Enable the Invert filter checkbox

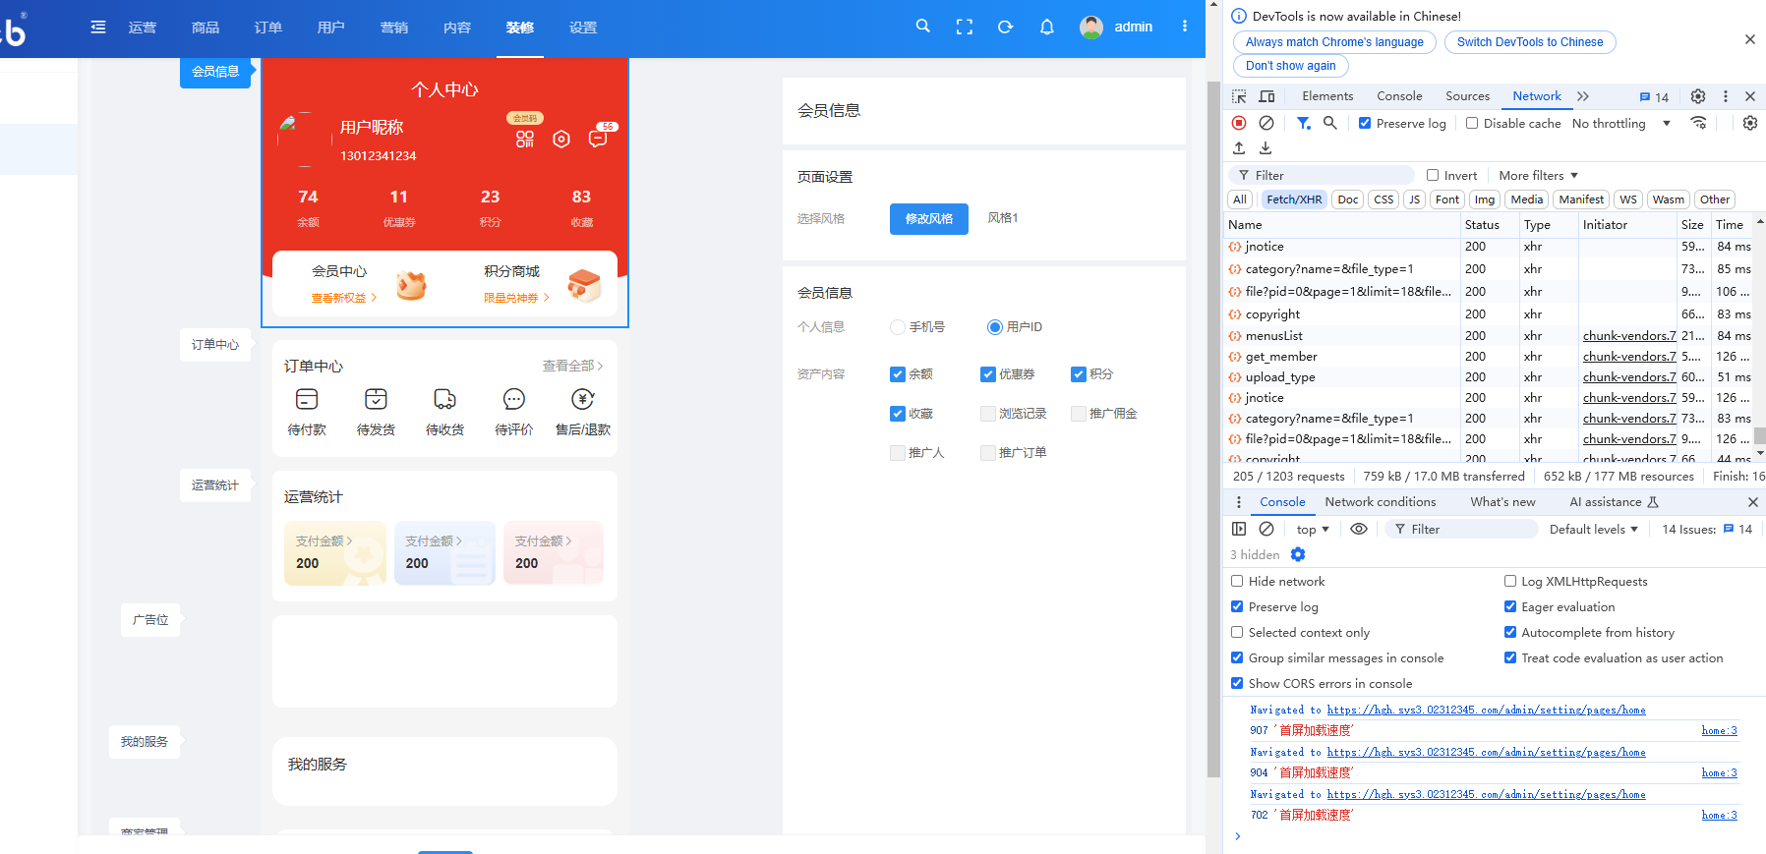pos(1433,175)
